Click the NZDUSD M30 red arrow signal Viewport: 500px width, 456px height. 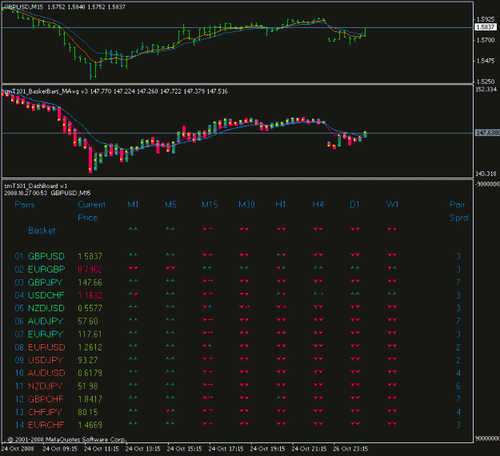pos(245,306)
